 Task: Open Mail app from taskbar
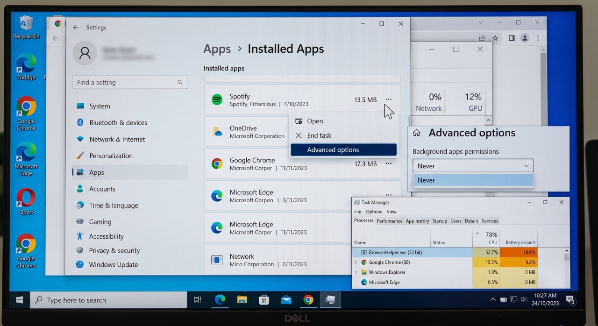coord(286,300)
